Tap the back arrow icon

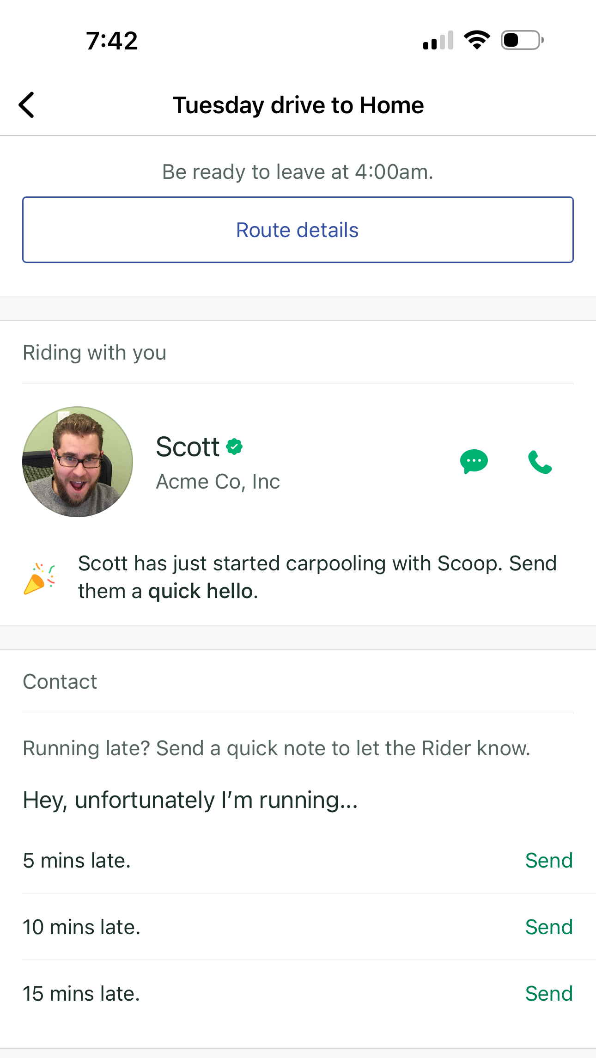[x=27, y=105]
